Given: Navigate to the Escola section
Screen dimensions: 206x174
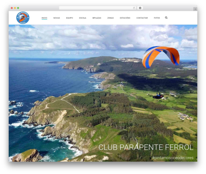Looking at the screenshot, I should click(x=82, y=18).
